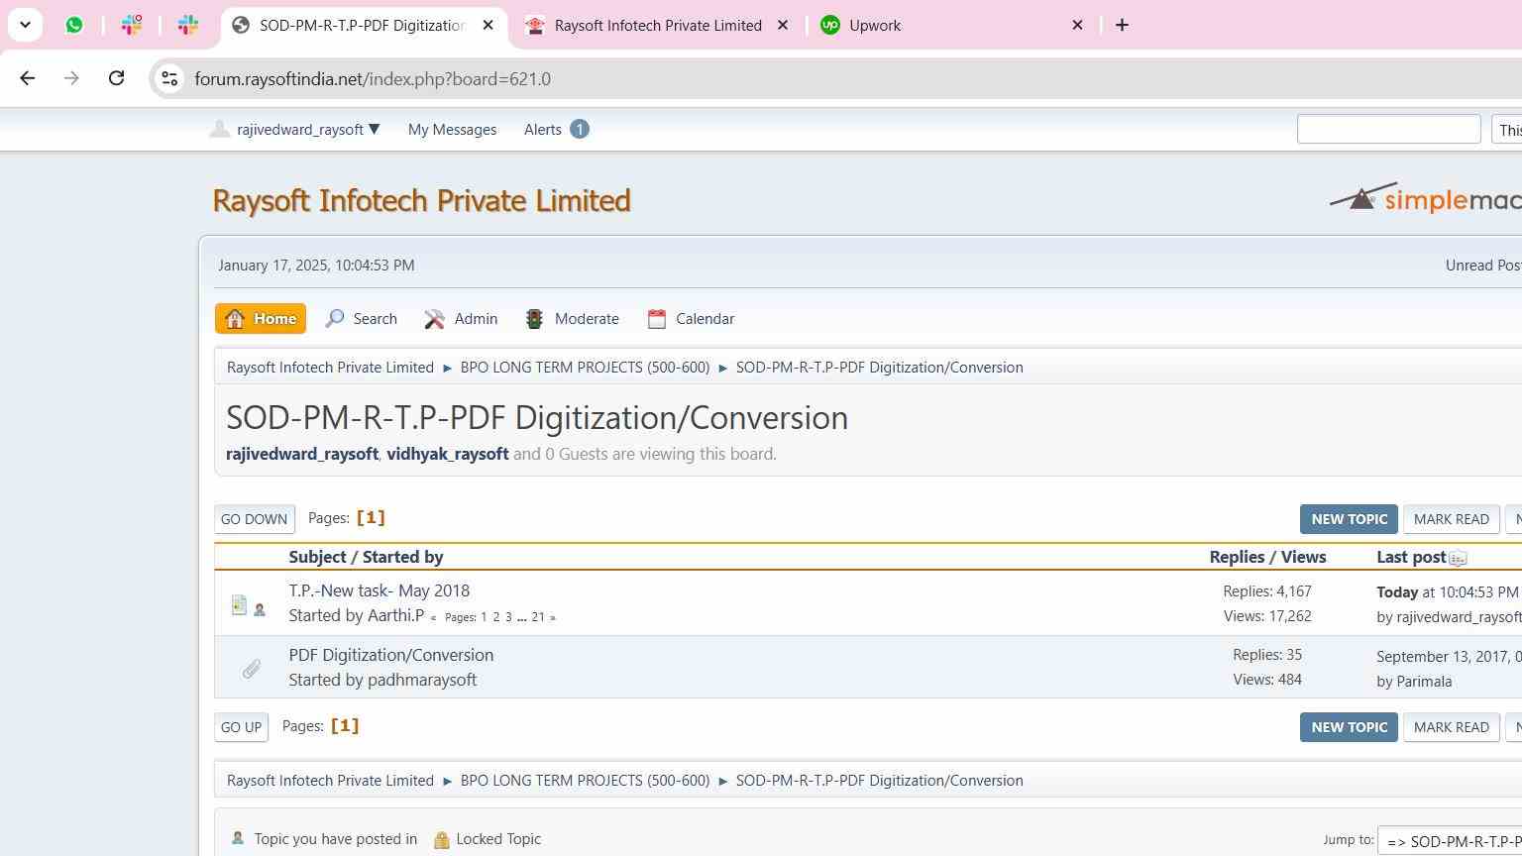
Task: Sort by Started by column header
Action: tap(402, 557)
